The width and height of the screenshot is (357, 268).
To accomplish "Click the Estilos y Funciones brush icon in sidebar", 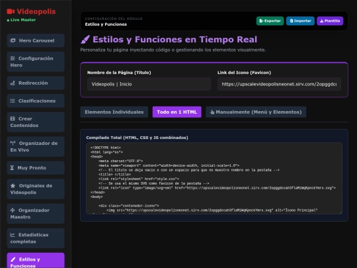I will coord(13,259).
